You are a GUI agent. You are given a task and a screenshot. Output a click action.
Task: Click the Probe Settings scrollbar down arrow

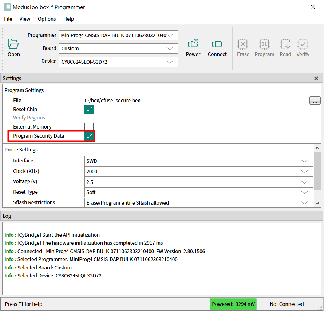[x=317, y=203]
